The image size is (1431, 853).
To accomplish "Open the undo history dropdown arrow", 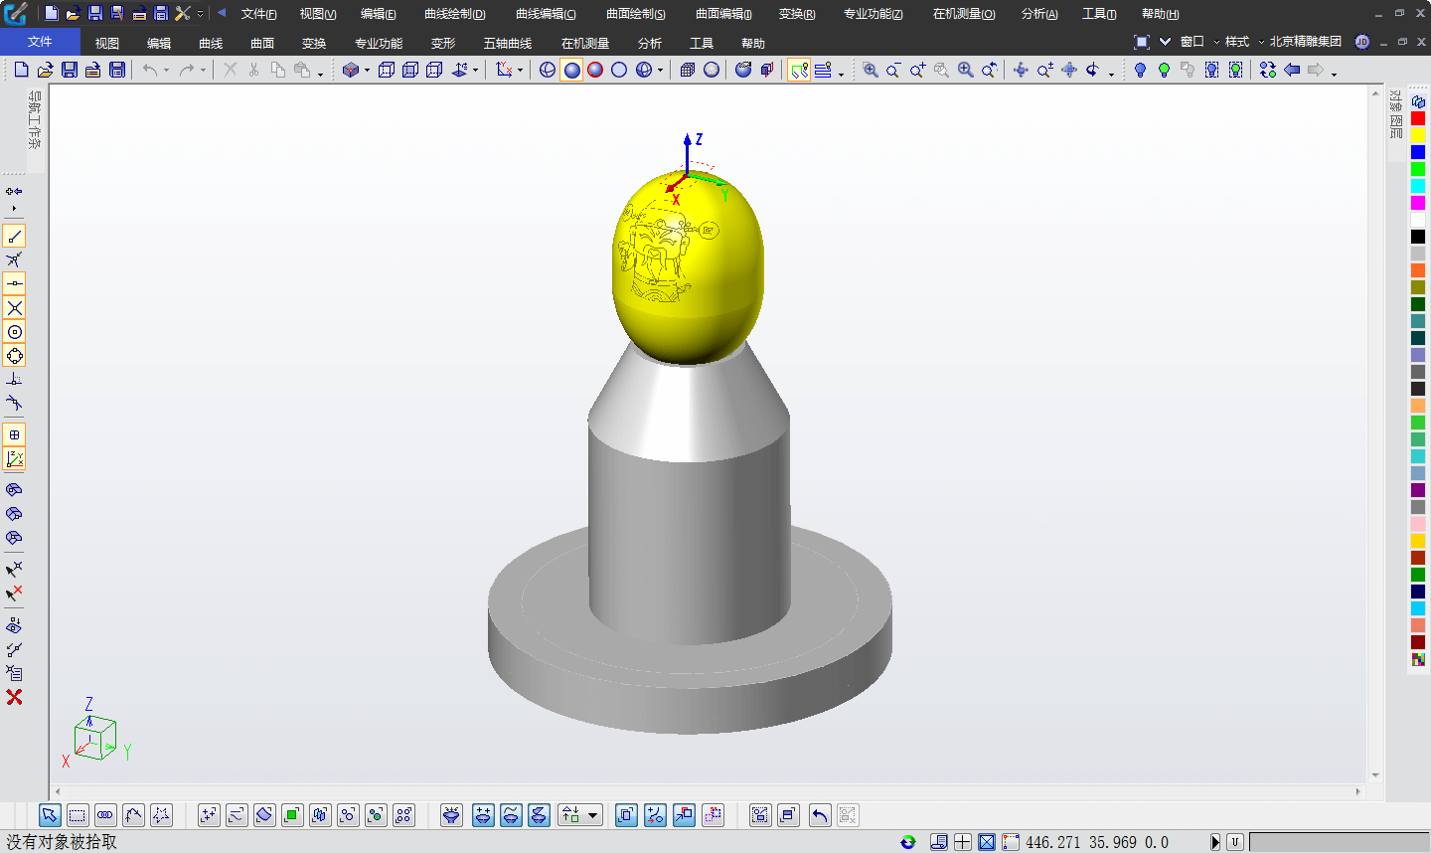I will pyautogui.click(x=166, y=71).
